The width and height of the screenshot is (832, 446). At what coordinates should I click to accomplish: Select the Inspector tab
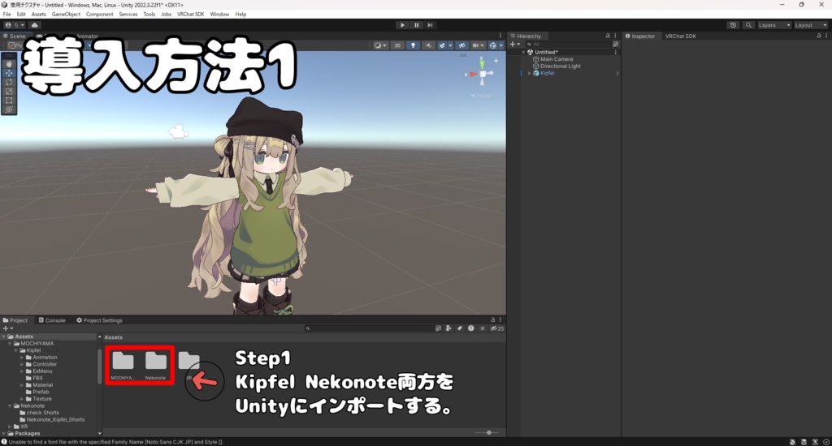(x=640, y=36)
